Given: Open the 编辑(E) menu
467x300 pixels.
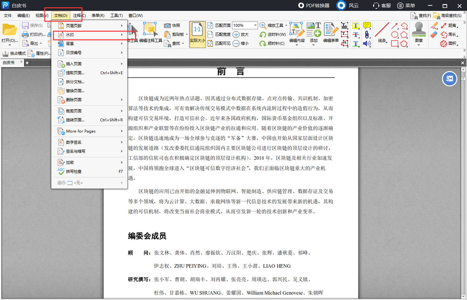Looking at the screenshot, I should coord(23,16).
